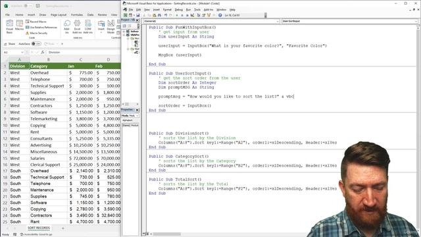Click the Design Mode icon in VBA toolbar
This screenshot has height=237, width=421.
point(193,15)
